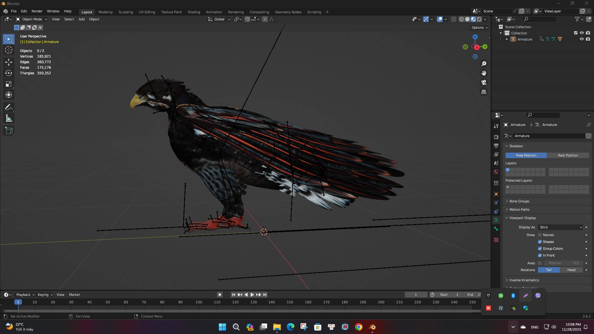Hide Armature in viewport via eye icon
The image size is (594, 334).
tap(582, 39)
